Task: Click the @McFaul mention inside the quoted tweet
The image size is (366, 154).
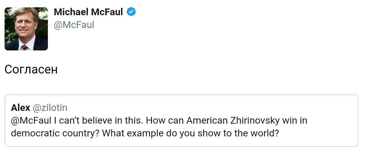Action: 31,121
